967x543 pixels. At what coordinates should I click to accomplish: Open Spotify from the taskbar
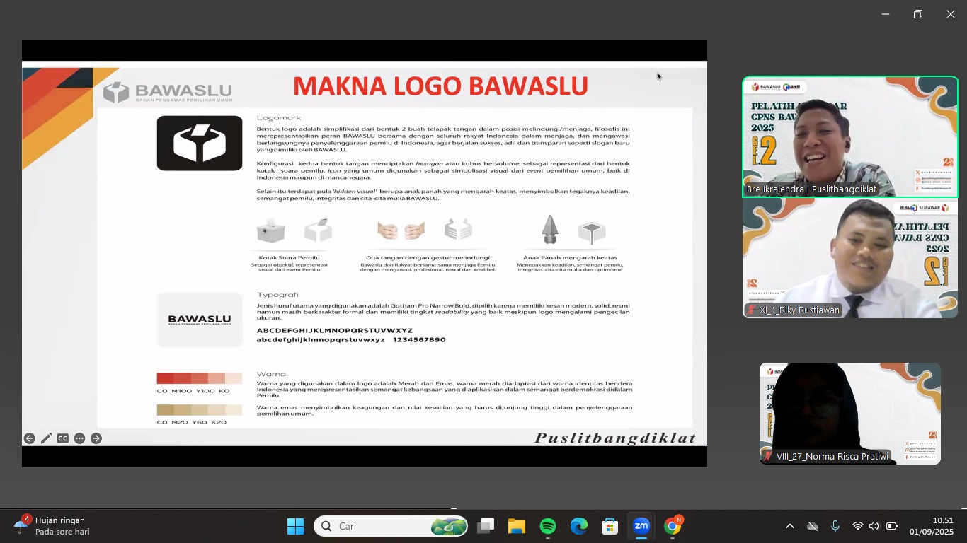pos(548,526)
